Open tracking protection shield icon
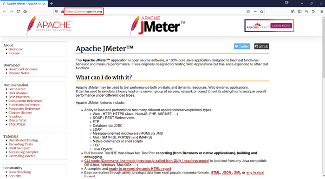 pyautogui.click(x=56, y=12)
